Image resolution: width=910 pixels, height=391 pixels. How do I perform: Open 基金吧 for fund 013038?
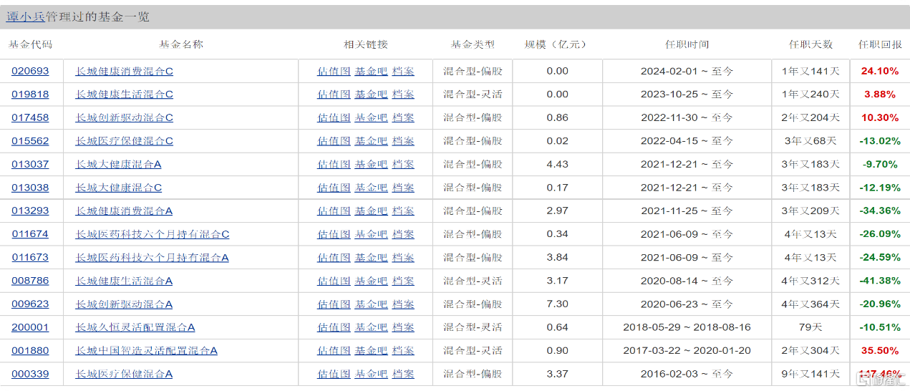coord(372,188)
